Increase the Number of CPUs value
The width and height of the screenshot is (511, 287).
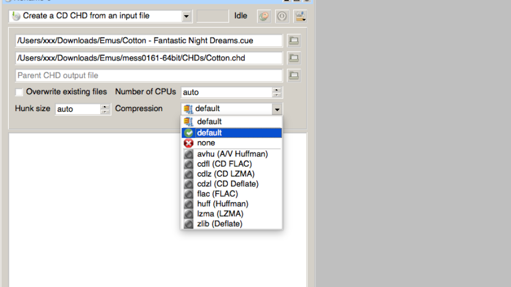tap(277, 90)
